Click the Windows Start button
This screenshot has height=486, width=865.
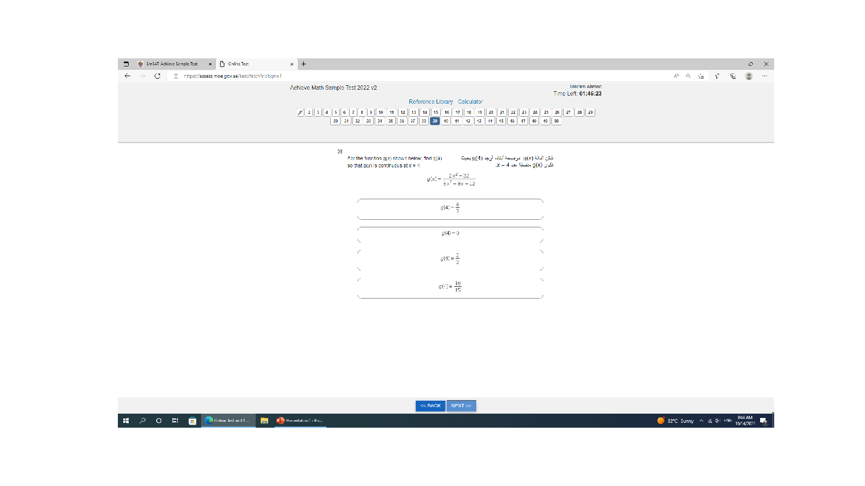coord(126,421)
